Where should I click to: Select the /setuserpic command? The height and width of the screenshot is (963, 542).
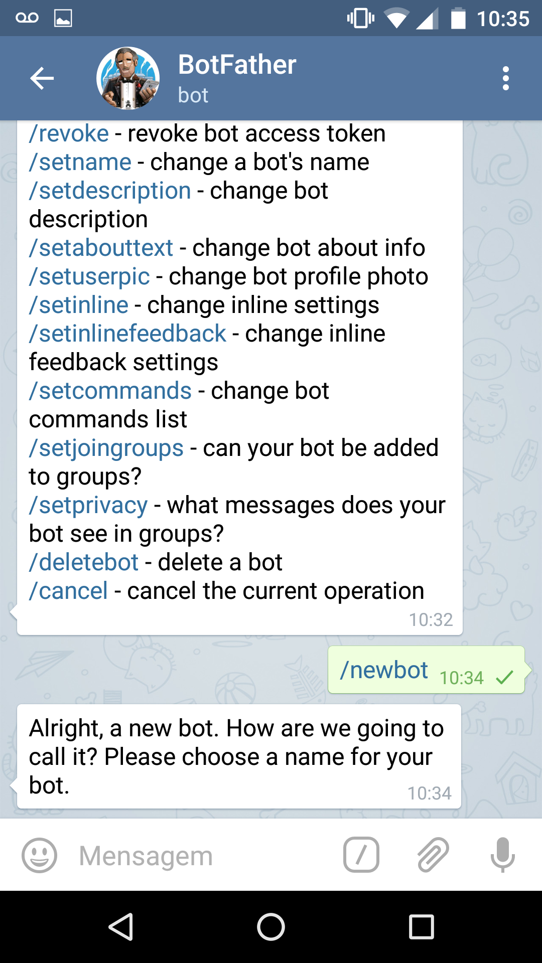pos(89,276)
